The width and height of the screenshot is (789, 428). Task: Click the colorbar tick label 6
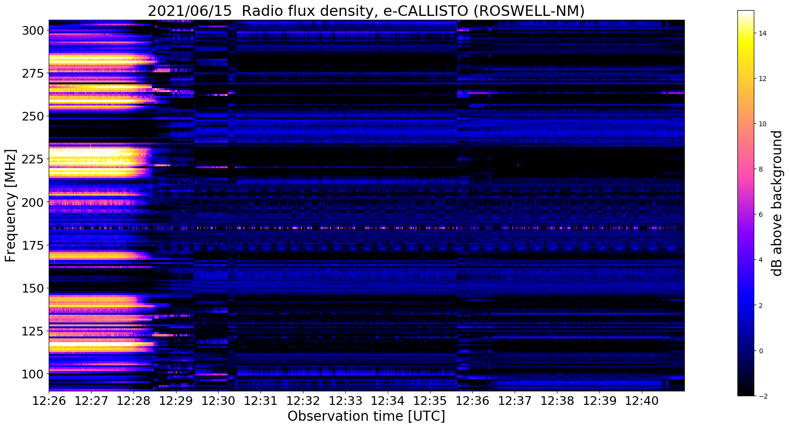pos(761,214)
